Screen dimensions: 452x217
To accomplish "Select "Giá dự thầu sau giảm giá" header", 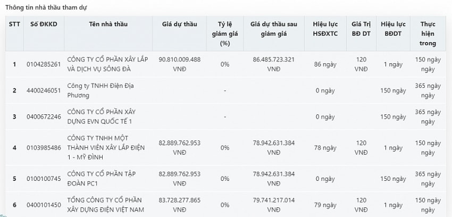I will click(273, 29).
